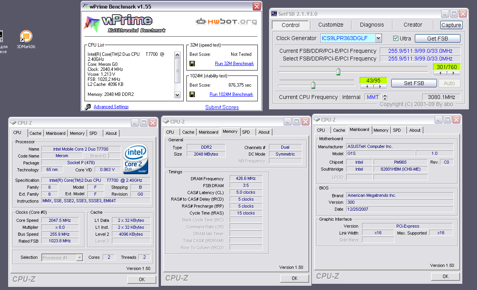Open CPU tab in CPU-Z Motherboard window
Image resolution: width=477 pixels, height=290 pixels.
[x=321, y=130]
